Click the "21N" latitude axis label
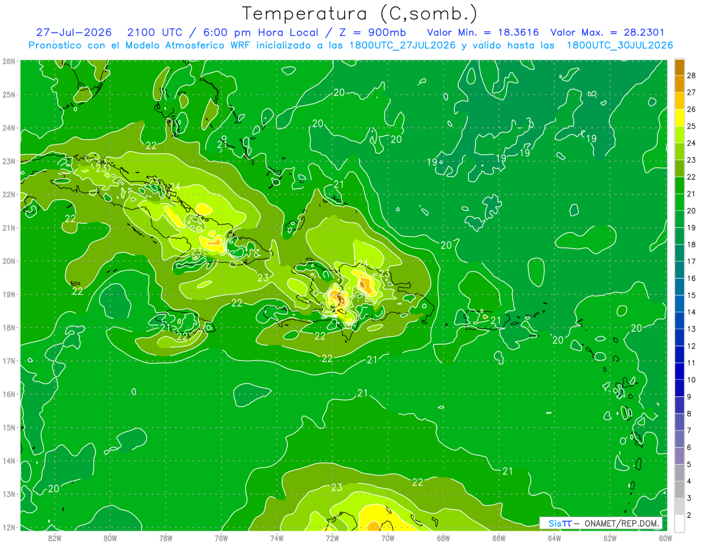Screen dimensions: 707x546 [x=9, y=227]
